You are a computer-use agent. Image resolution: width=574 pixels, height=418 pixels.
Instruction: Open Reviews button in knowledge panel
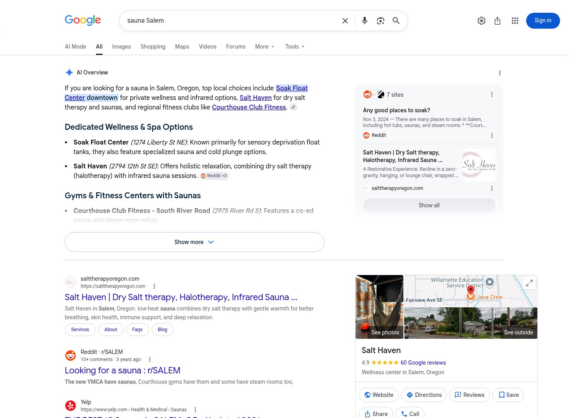pyautogui.click(x=470, y=395)
